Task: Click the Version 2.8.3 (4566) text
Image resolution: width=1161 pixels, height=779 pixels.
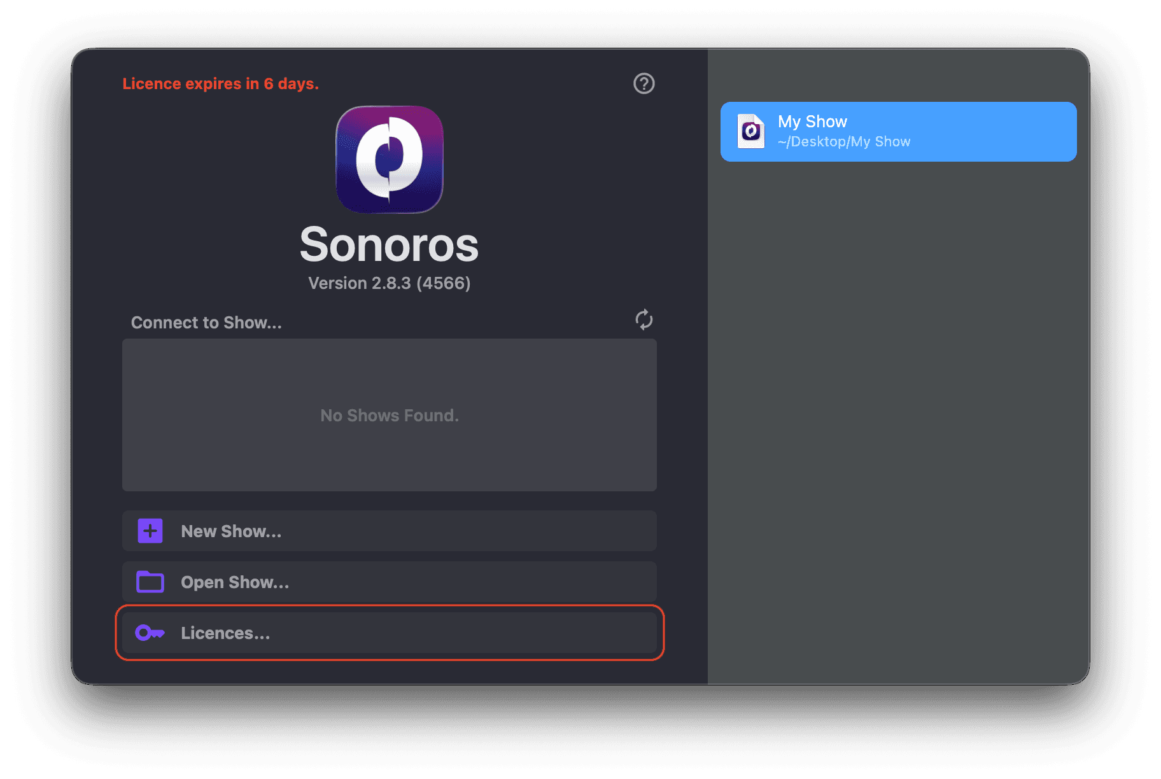Action: point(390,283)
